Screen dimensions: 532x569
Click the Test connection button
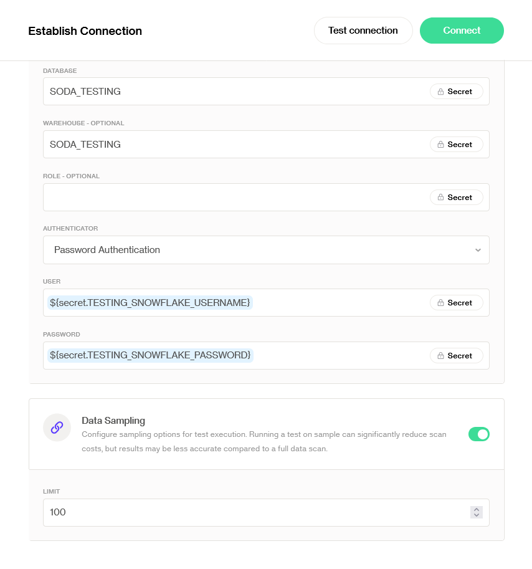[x=363, y=31]
